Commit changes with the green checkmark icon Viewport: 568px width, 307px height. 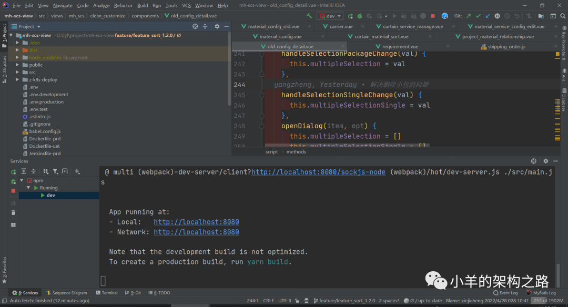point(478,16)
